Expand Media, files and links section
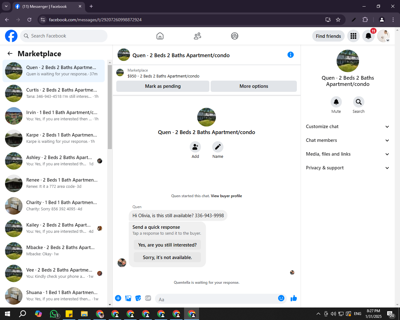The image size is (400, 320). [x=347, y=154]
